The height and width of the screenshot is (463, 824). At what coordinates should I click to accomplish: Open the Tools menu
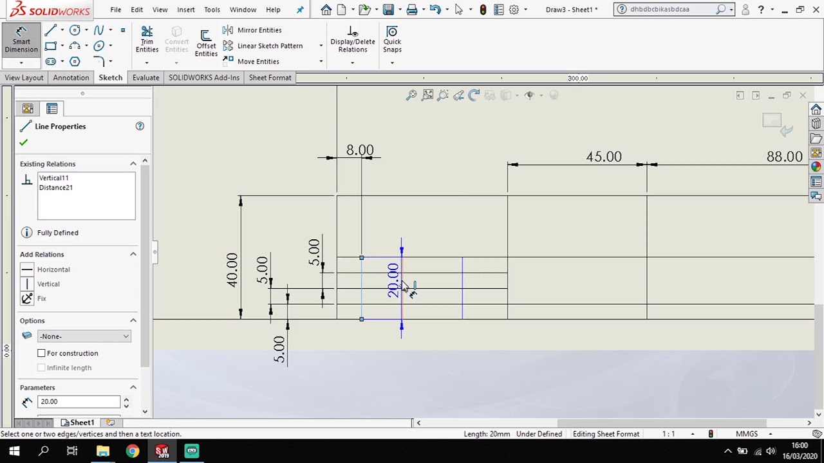tap(212, 10)
